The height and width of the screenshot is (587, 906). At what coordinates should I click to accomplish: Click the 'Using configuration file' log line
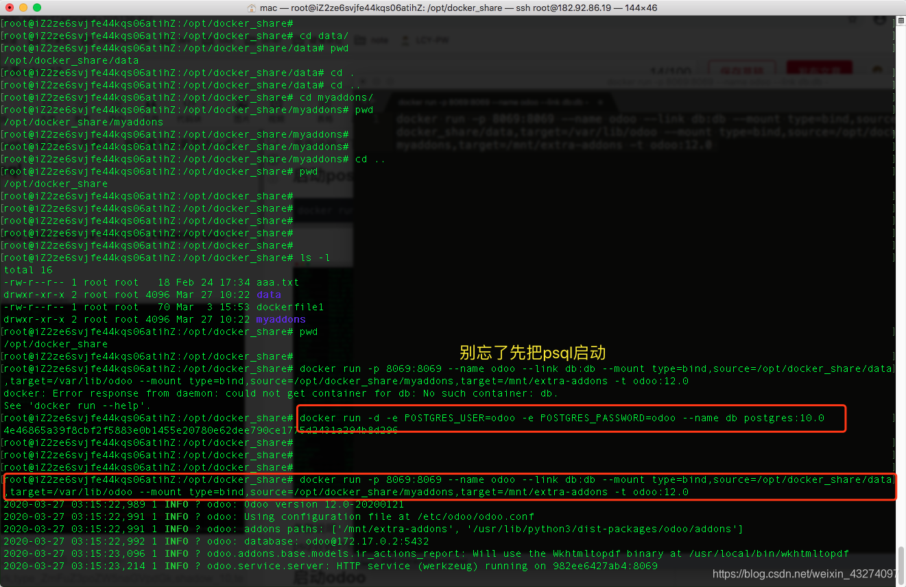[x=269, y=516]
